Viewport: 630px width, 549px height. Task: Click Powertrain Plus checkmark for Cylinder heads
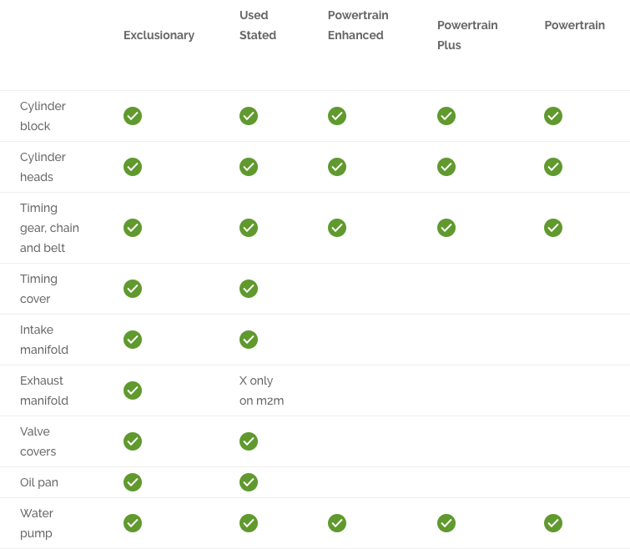click(446, 167)
